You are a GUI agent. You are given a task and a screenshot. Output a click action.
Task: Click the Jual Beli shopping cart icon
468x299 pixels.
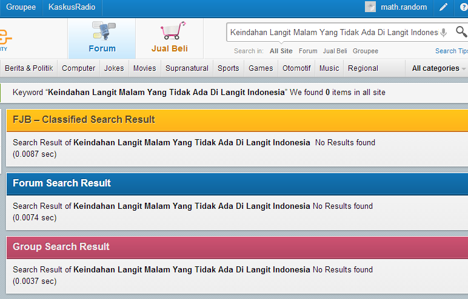[x=173, y=30]
